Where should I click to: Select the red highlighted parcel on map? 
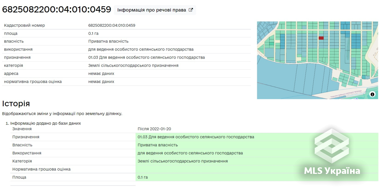[321, 38]
